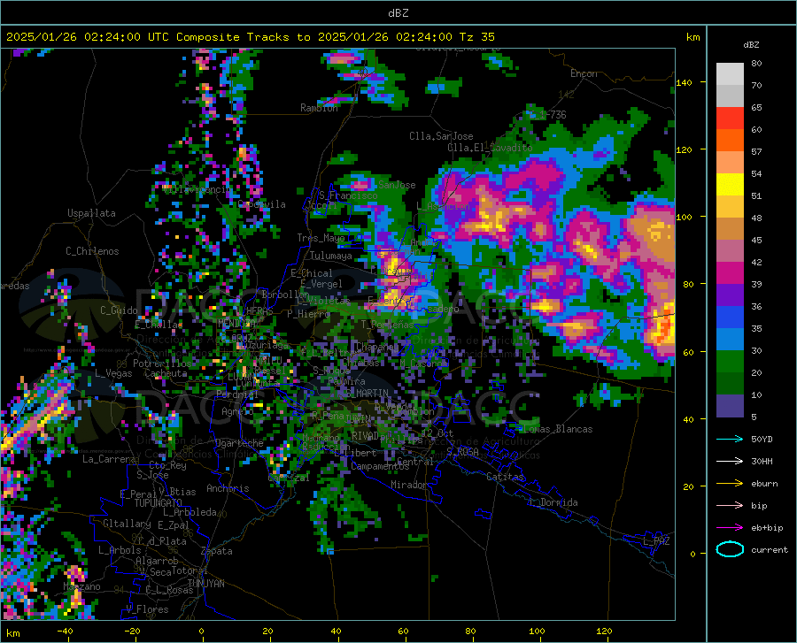The width and height of the screenshot is (797, 643).
Task: Click the 'Encon' map label
Action: coord(584,73)
